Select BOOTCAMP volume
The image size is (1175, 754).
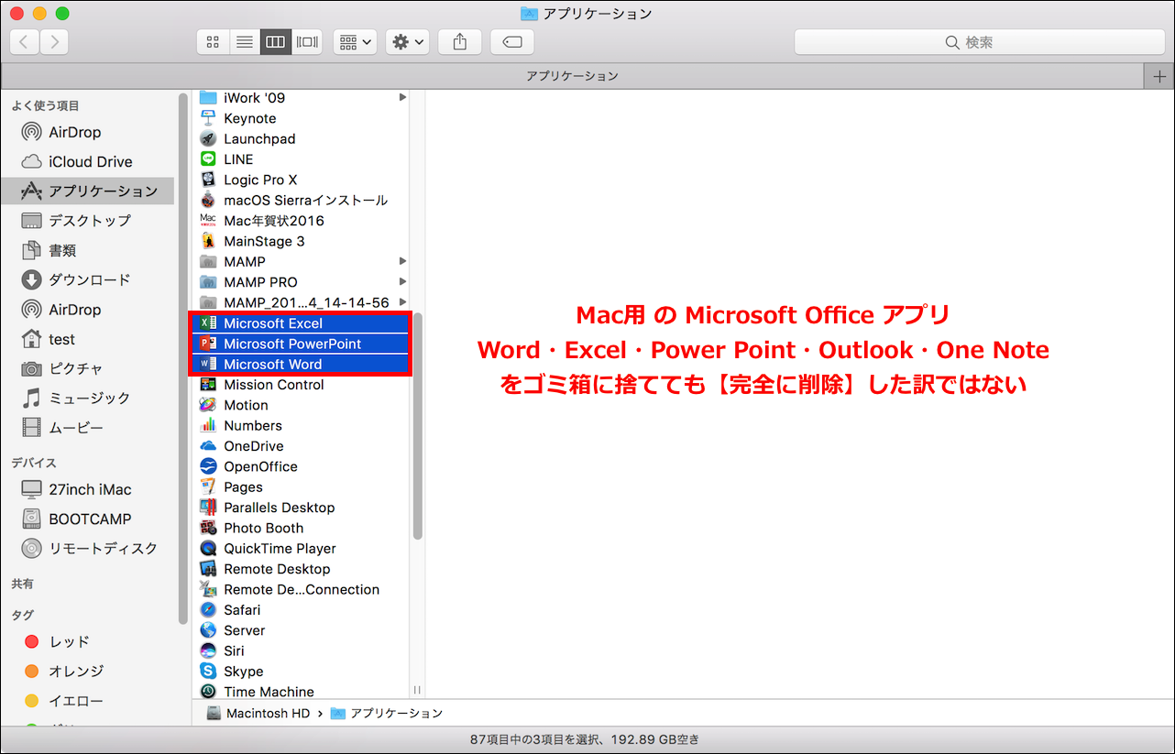pos(90,519)
